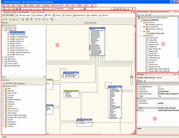Click the Save icon in the main toolbar
Screen dimensions: 179x138
coord(16,9)
